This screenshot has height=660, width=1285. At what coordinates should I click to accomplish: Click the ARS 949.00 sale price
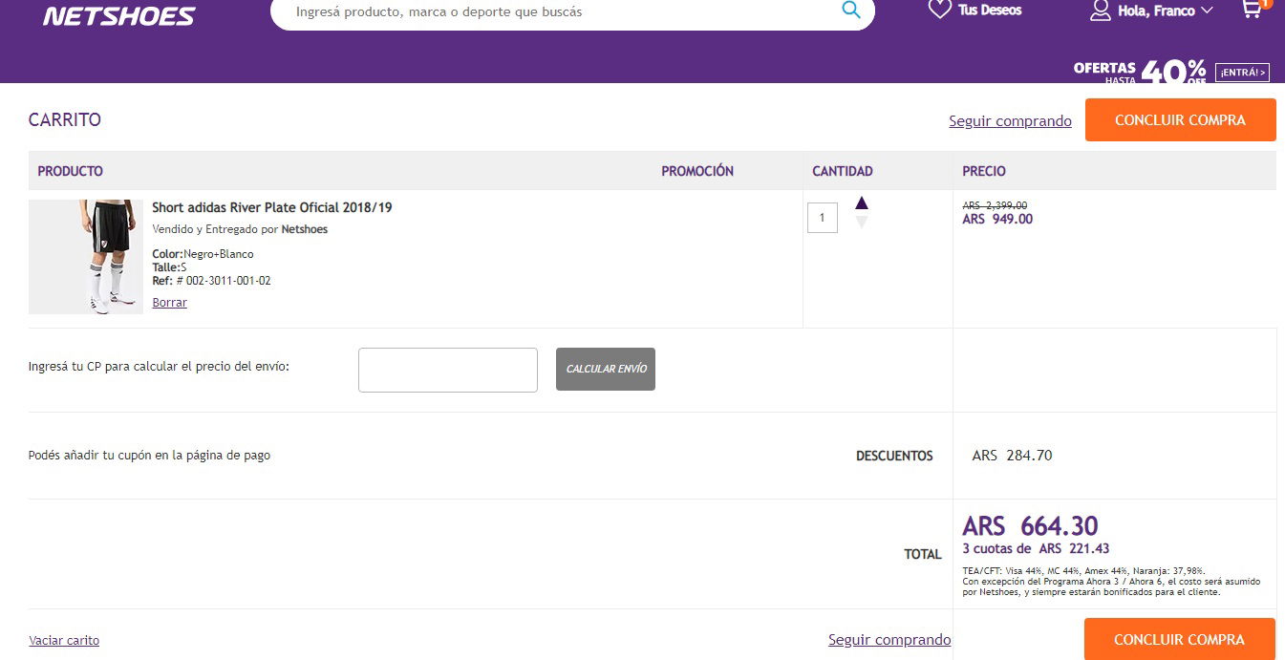click(997, 219)
